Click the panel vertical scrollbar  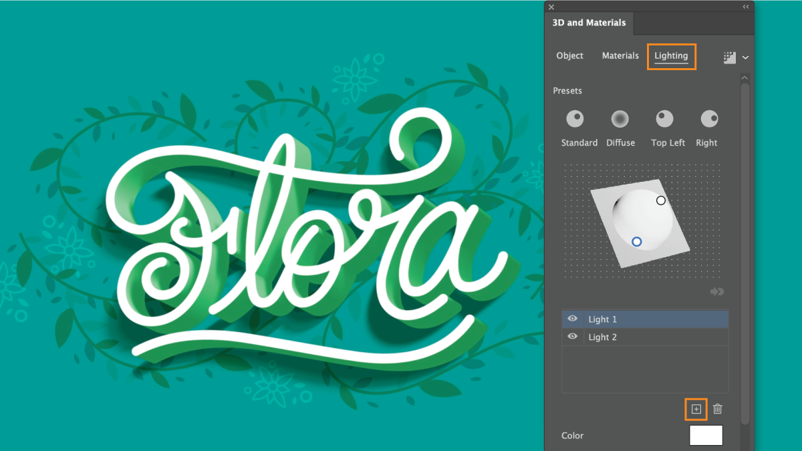[x=745, y=254]
